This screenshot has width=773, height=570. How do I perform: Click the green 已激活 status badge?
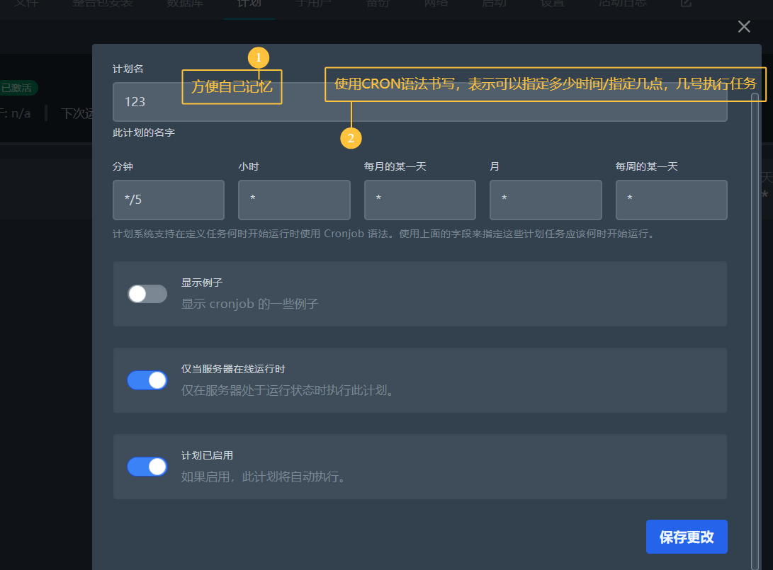point(18,88)
